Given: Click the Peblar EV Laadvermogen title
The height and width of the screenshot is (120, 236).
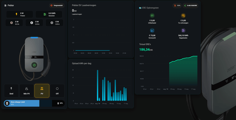Looking at the screenshot, I should click(84, 5).
